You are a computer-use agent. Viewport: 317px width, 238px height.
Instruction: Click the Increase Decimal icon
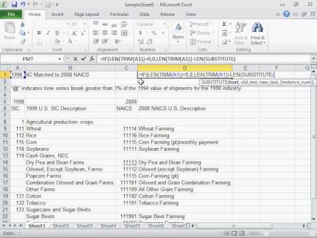point(141,42)
